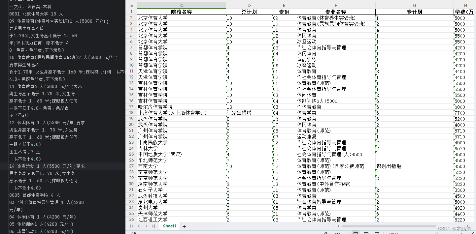Switch to the Sheet1 tab
The height and width of the screenshot is (234, 476).
tap(169, 226)
